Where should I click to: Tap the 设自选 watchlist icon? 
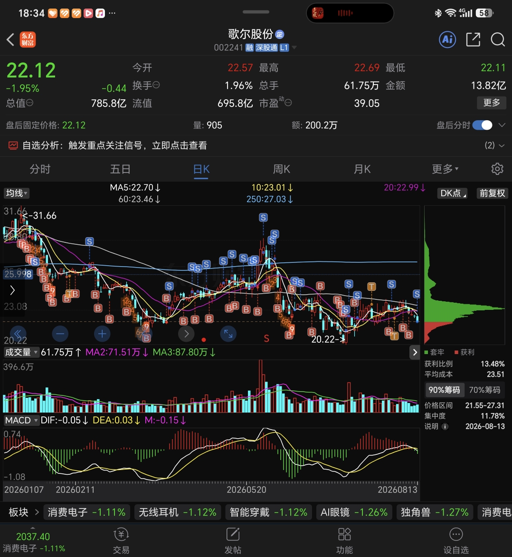(x=456, y=541)
